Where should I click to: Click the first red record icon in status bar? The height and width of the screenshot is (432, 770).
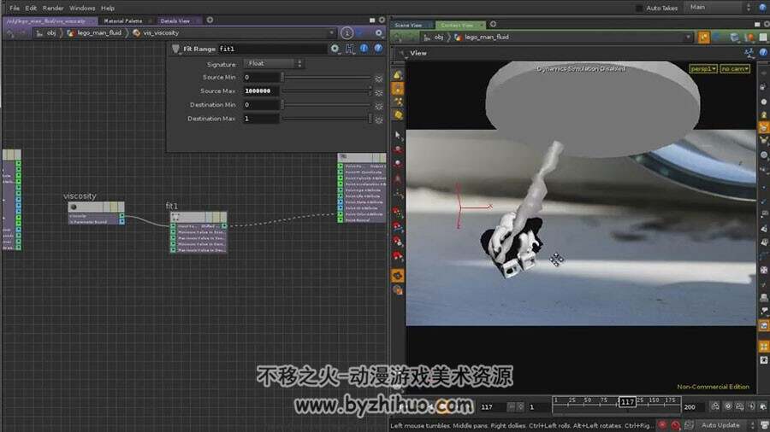[x=662, y=425]
